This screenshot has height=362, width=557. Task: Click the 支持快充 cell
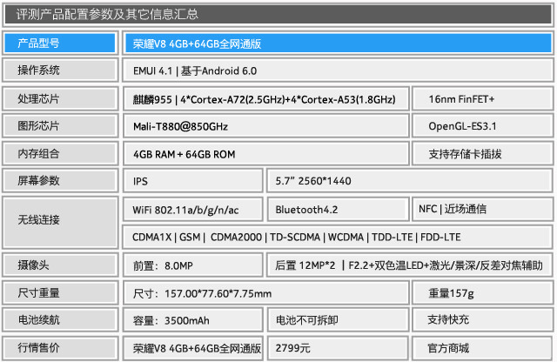(482, 319)
